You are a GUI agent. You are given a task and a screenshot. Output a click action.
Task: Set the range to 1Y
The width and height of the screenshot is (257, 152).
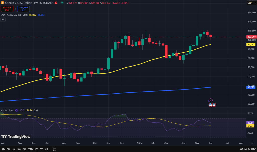36,149
